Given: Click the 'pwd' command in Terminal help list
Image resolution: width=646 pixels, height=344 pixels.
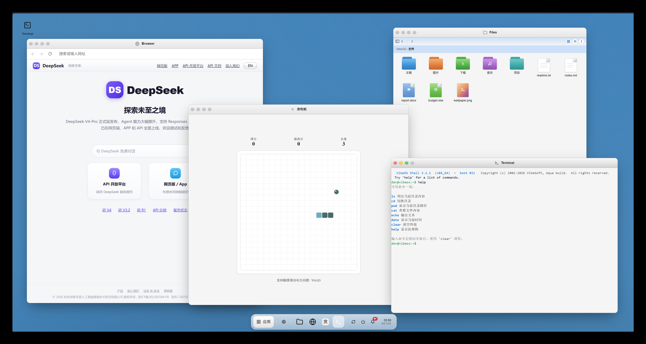Looking at the screenshot, I should click(x=394, y=206).
